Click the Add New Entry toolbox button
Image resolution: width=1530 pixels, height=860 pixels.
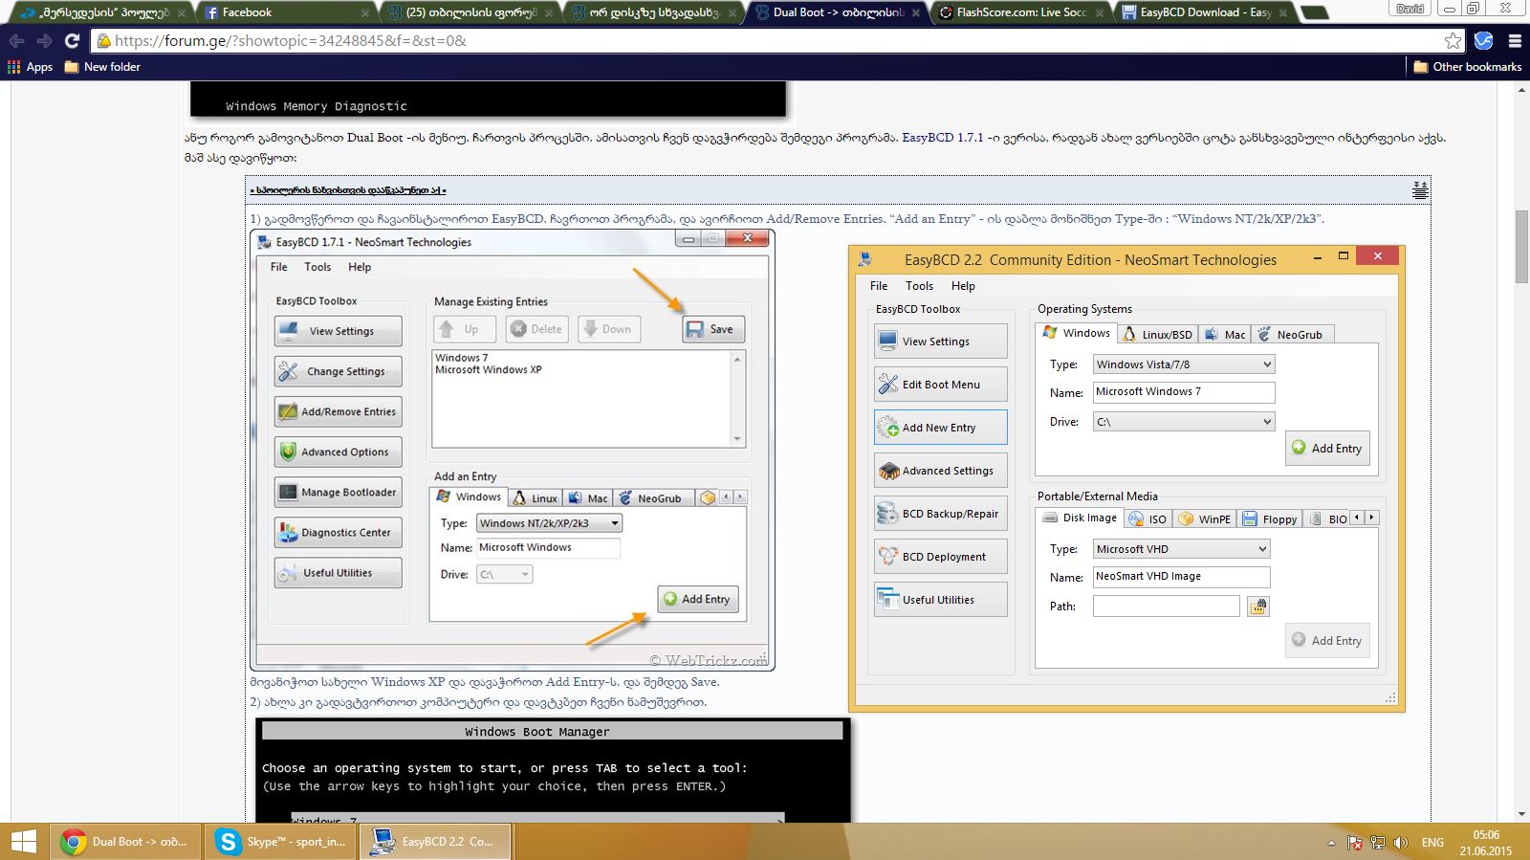click(940, 428)
